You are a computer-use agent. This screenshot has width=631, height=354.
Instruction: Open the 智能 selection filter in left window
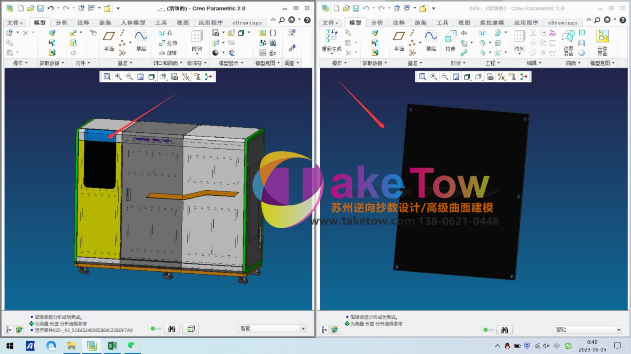(x=272, y=328)
